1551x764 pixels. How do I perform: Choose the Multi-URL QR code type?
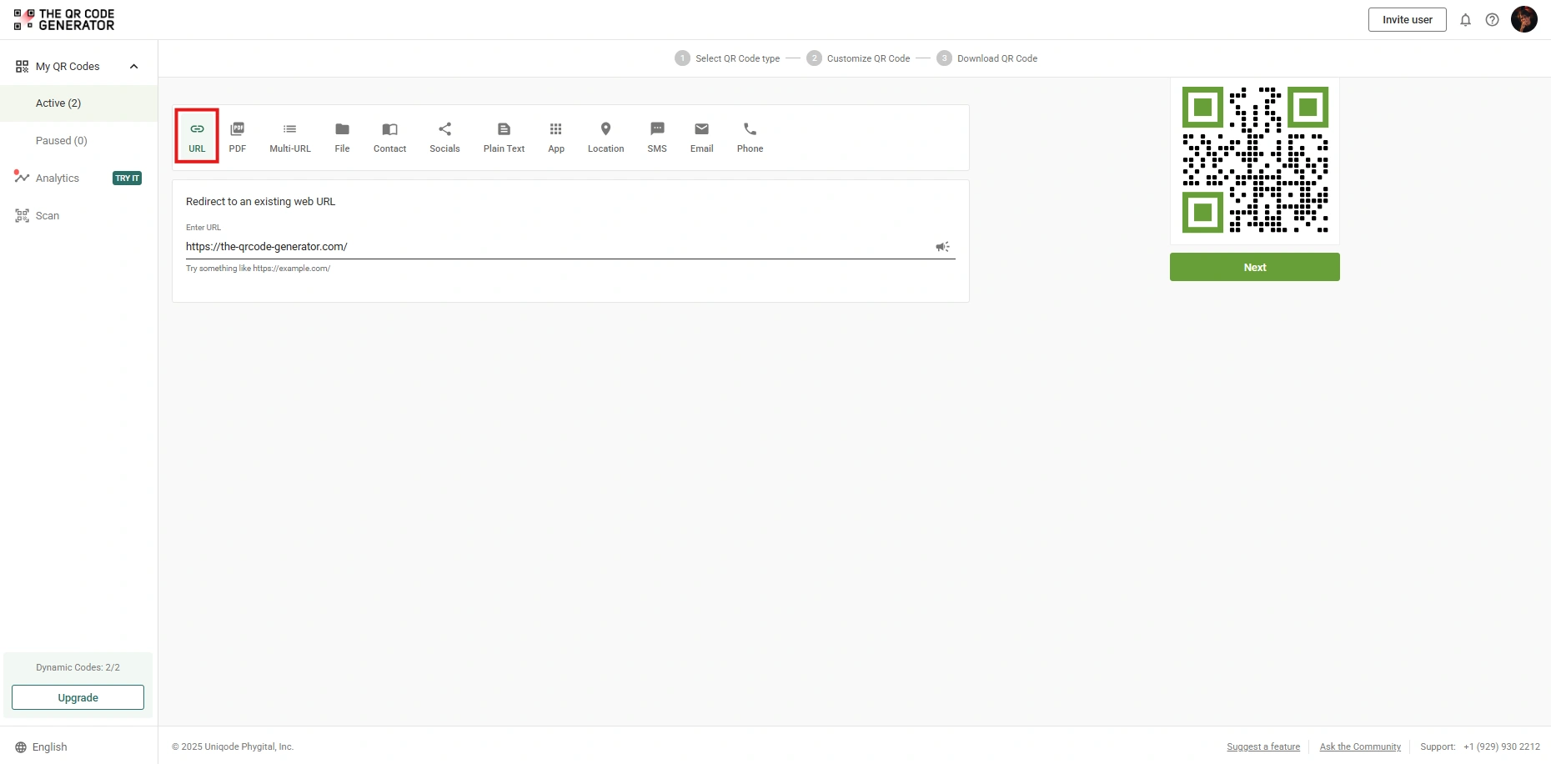click(x=290, y=137)
